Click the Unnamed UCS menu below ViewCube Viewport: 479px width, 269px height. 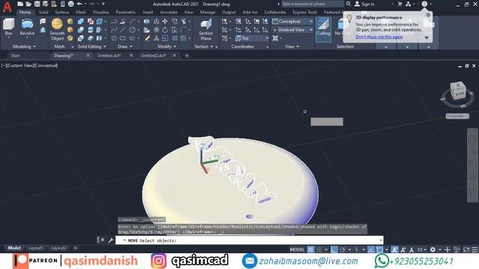457,117
